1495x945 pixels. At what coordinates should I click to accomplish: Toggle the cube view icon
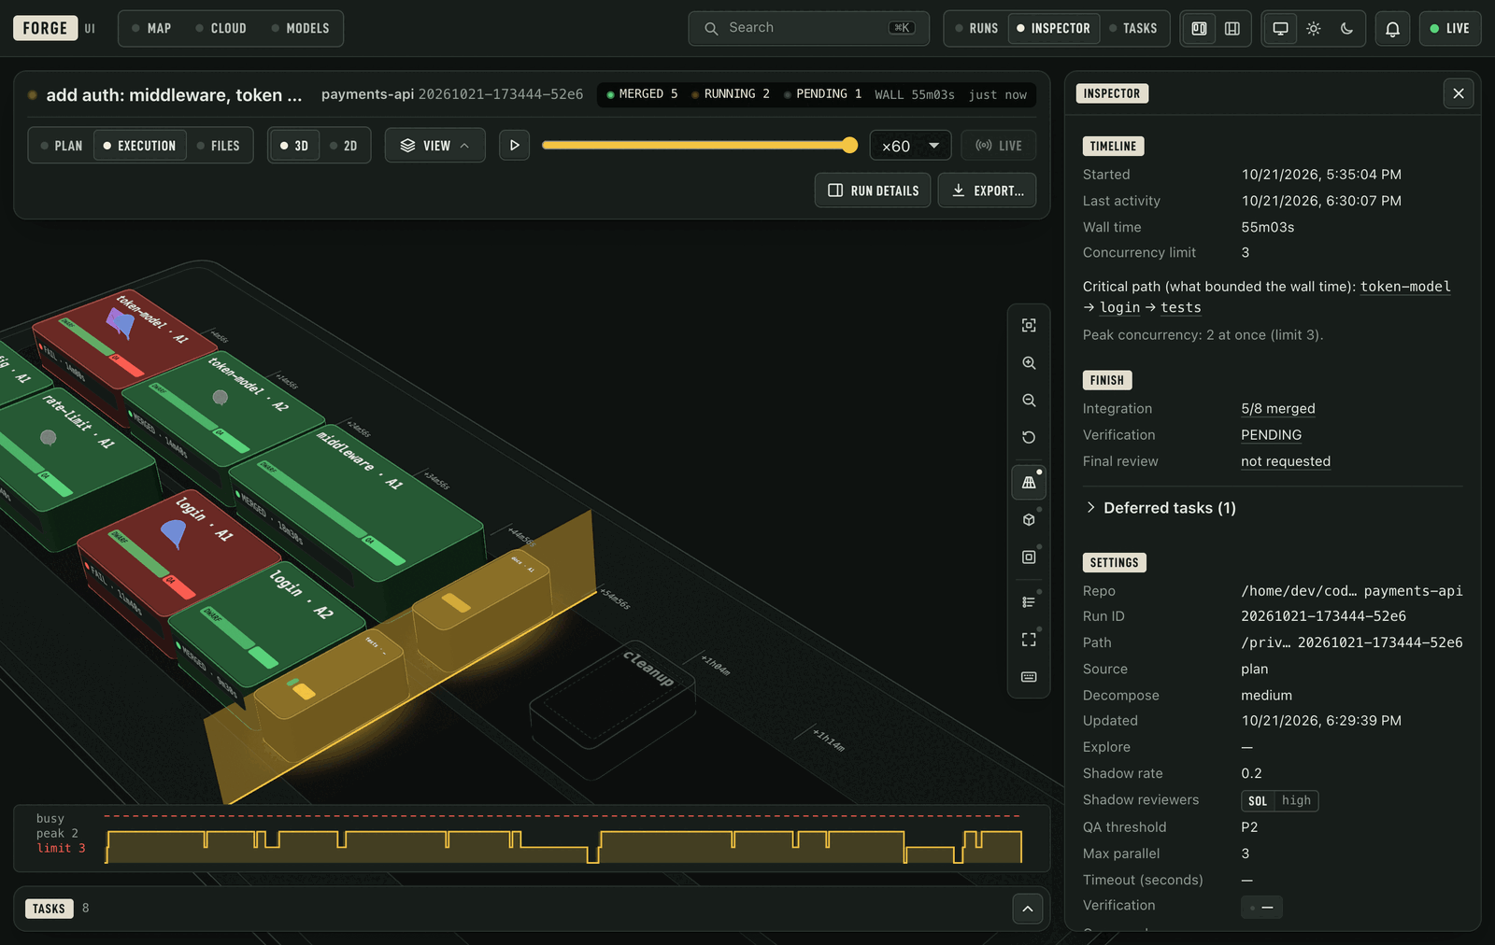[x=1029, y=520]
